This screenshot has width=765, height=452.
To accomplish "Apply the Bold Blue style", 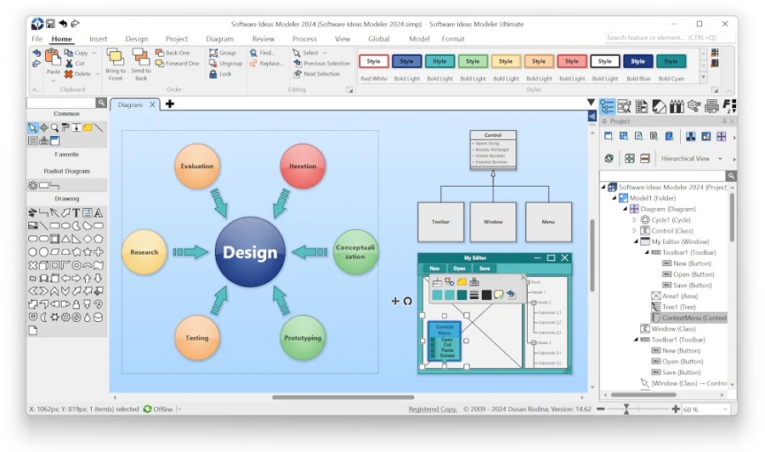I will [x=637, y=61].
